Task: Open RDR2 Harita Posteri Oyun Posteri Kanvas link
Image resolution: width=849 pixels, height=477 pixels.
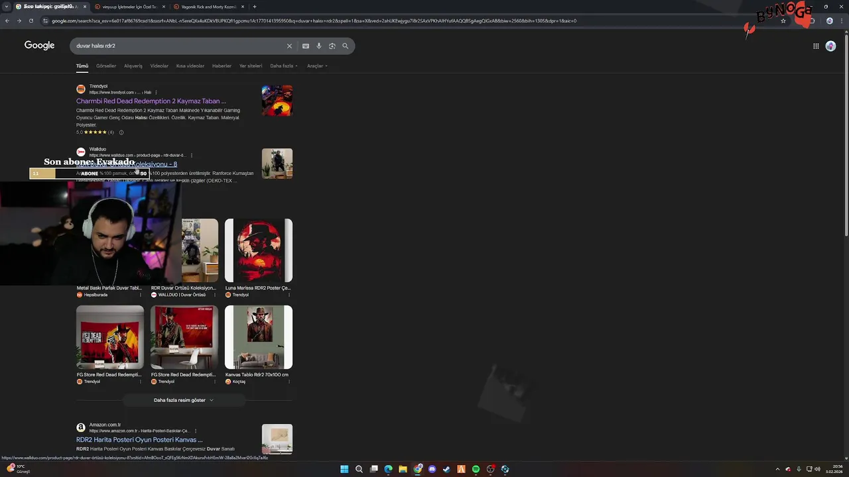Action: [139, 440]
